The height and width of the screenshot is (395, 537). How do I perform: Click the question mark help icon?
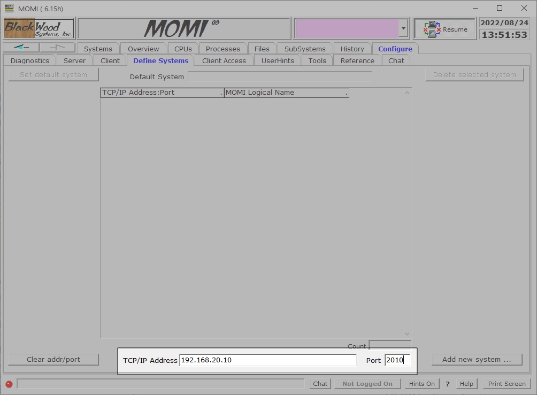pyautogui.click(x=447, y=384)
